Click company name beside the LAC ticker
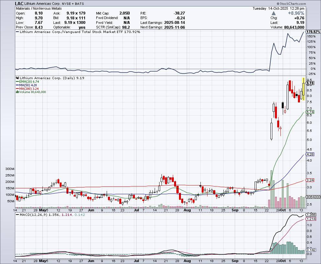Screen dimensions: 321x264 point(42,4)
